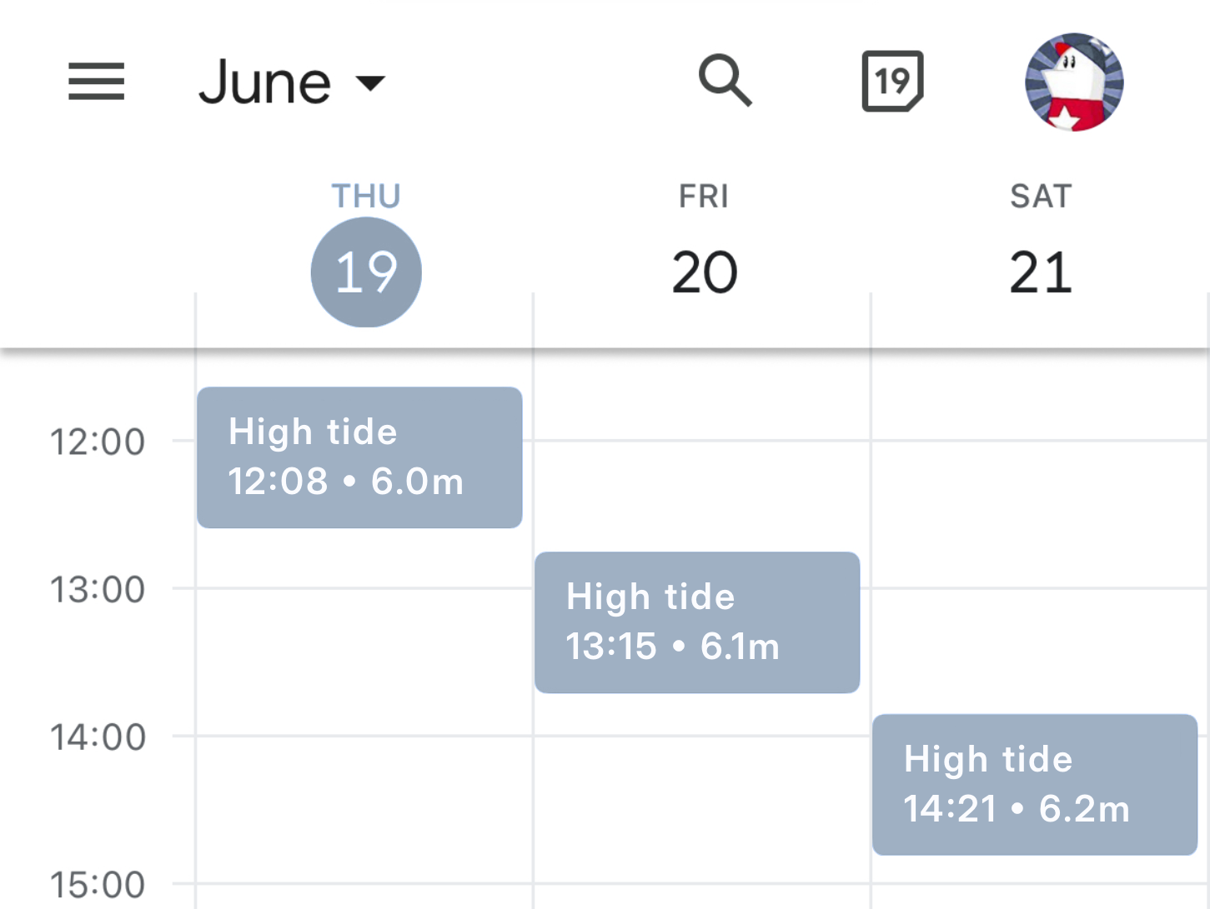Open the navigation menu (hamburger icon)
Viewport: 1210px width, 909px height.
click(95, 81)
